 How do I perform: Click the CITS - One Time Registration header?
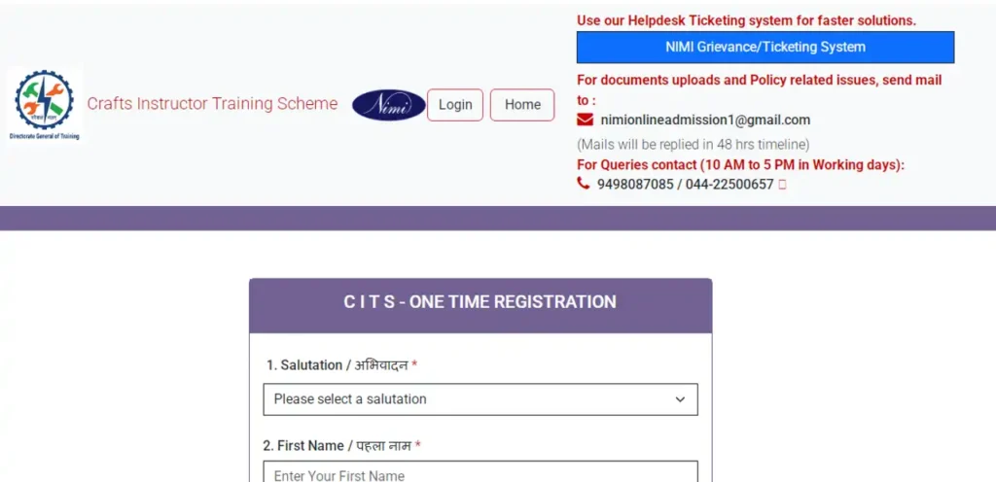pyautogui.click(x=480, y=302)
